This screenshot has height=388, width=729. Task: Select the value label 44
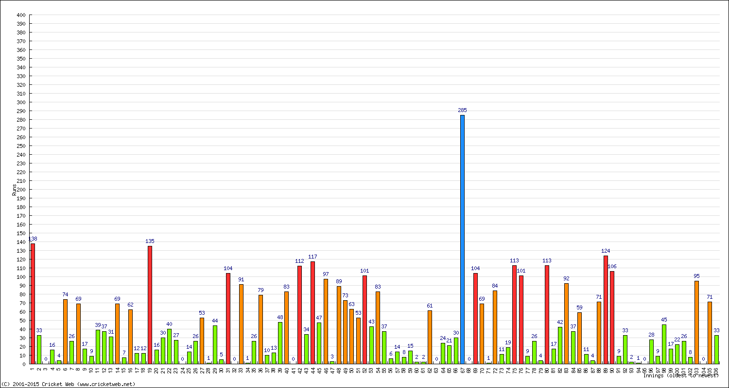215,321
